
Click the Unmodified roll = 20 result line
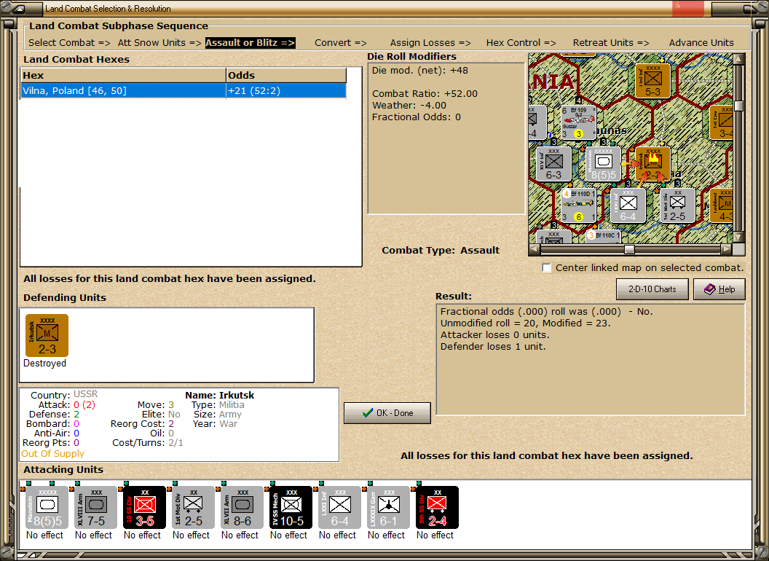(525, 323)
